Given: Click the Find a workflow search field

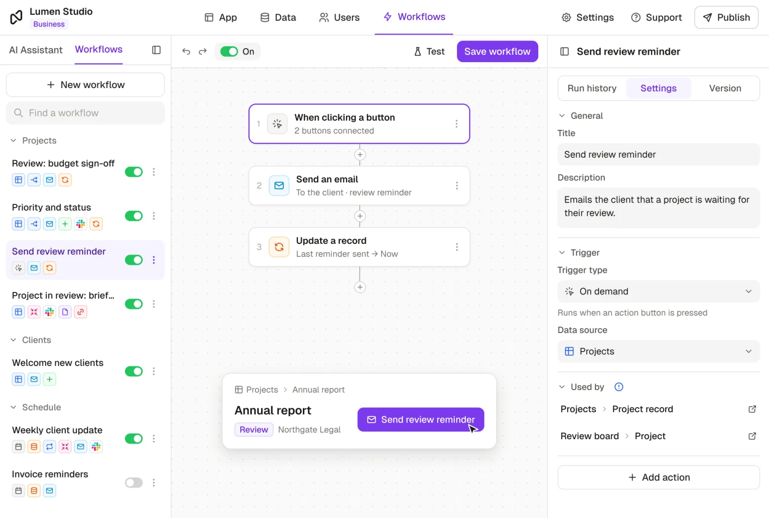Looking at the screenshot, I should (85, 113).
